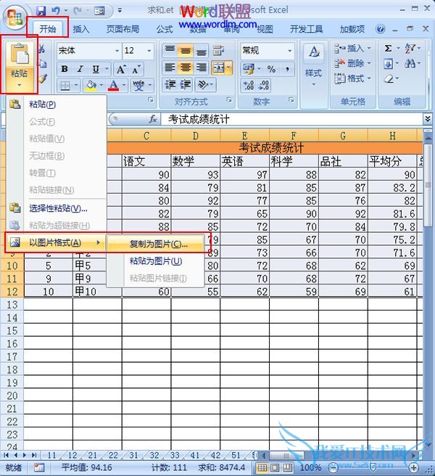Click the formula bar showing 考试成绩统计
Image resolution: width=435 pixels, height=476 pixels.
[x=291, y=119]
